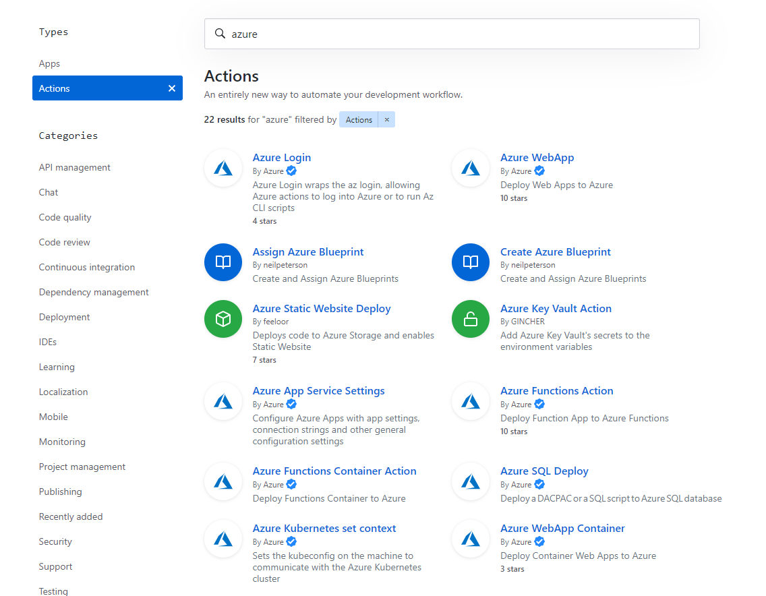This screenshot has width=766, height=596.
Task: Open the Security category
Action: click(55, 541)
